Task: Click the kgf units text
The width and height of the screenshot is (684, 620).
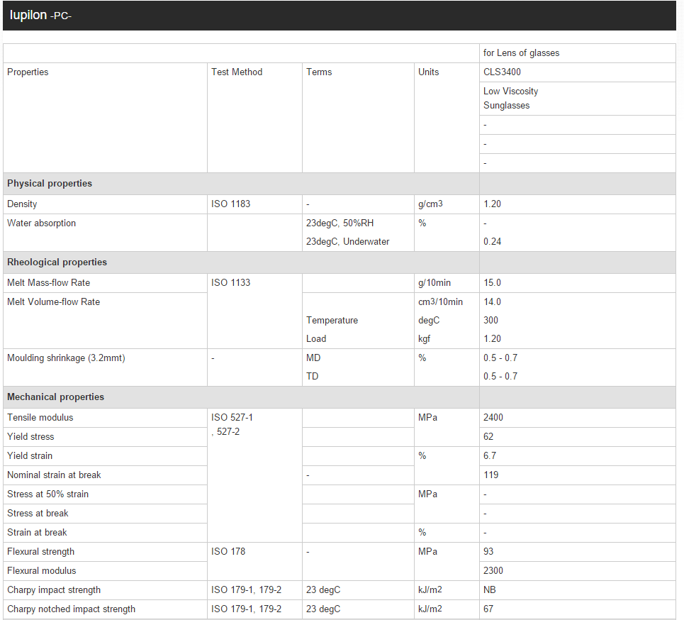Action: pos(425,338)
